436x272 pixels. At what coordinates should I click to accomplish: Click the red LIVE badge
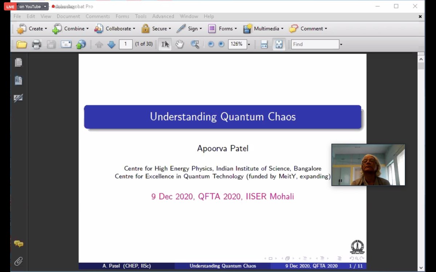[x=10, y=7]
